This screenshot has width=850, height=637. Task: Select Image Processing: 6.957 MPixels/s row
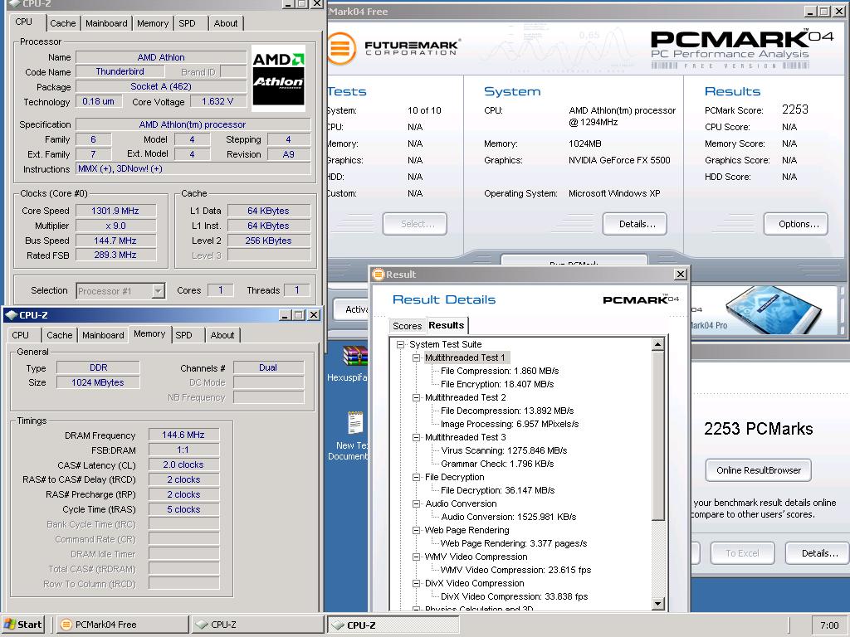click(x=510, y=424)
